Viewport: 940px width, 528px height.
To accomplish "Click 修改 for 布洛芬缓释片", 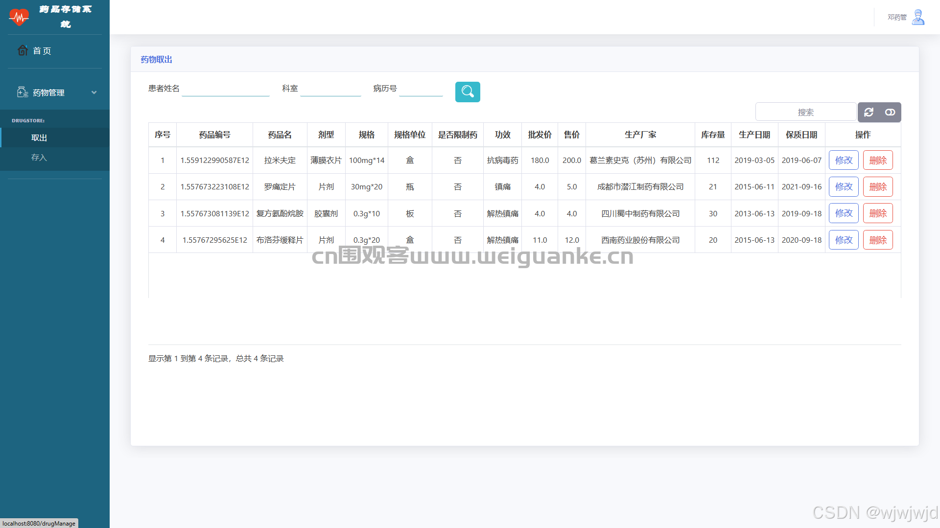I will 844,240.
